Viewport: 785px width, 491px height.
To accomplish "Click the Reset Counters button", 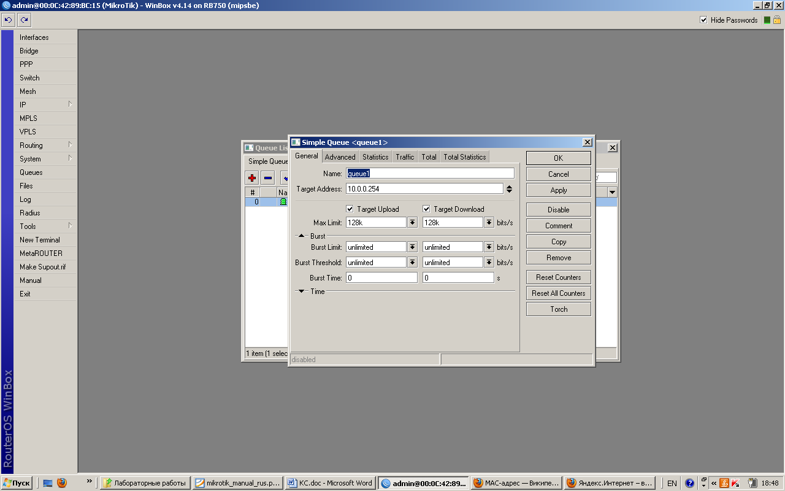I will pyautogui.click(x=558, y=277).
